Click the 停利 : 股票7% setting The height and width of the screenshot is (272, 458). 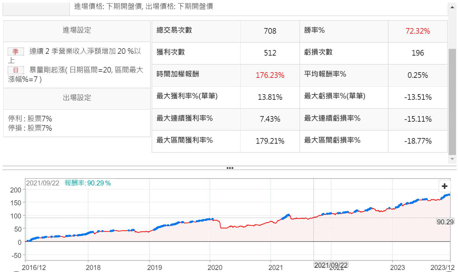pyautogui.click(x=30, y=119)
